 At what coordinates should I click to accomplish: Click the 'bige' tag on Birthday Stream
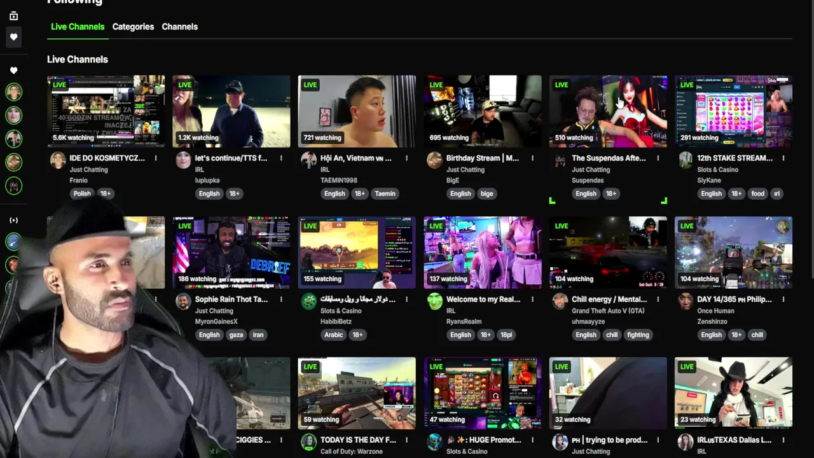pyautogui.click(x=486, y=193)
